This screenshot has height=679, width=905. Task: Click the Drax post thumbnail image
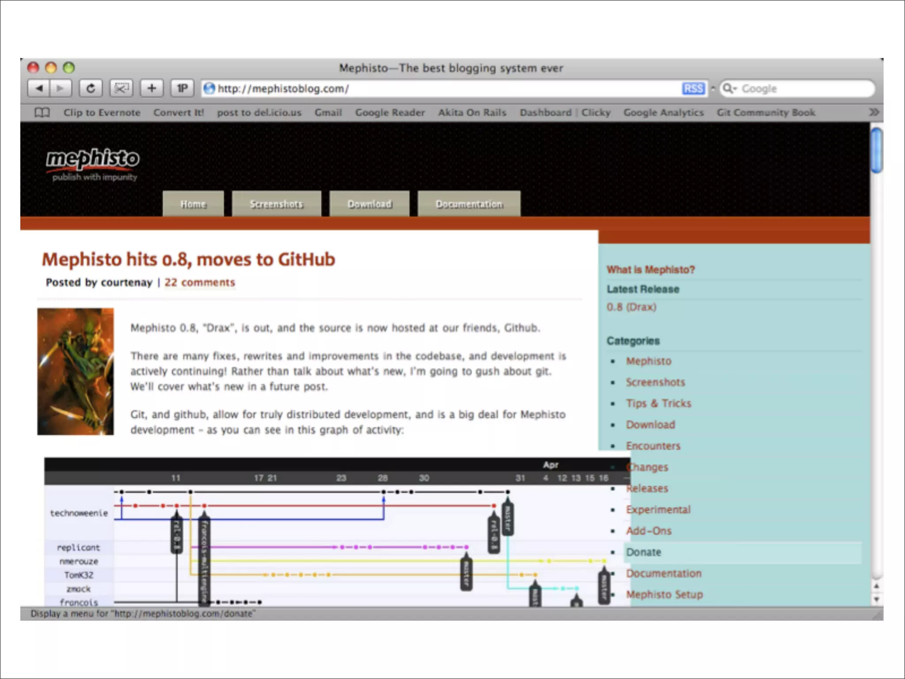point(76,371)
